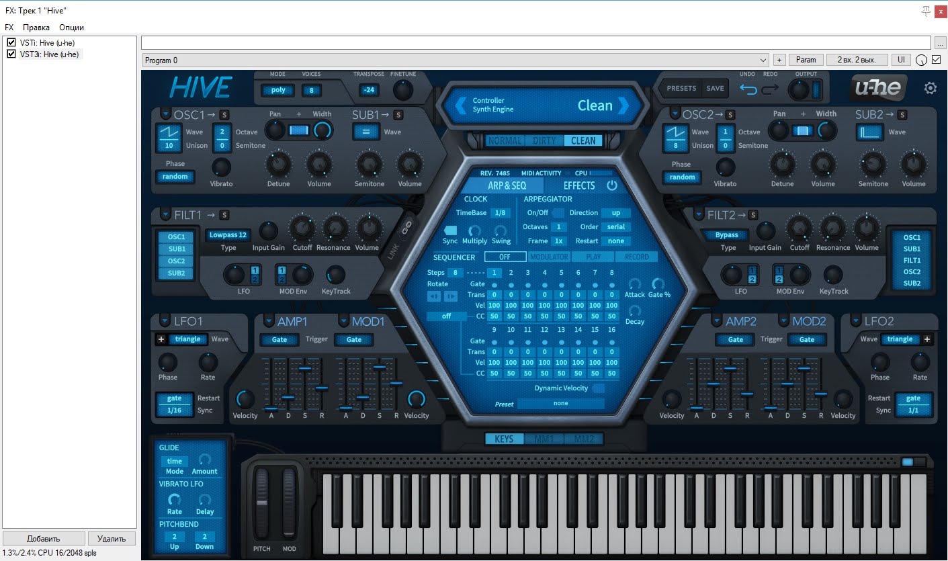
Task: Click the SUB2 solo S button
Action: point(902,114)
